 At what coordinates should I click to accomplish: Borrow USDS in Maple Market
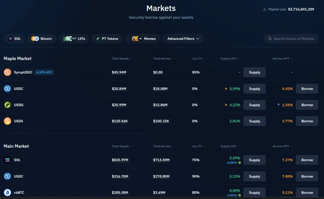coord(307,121)
